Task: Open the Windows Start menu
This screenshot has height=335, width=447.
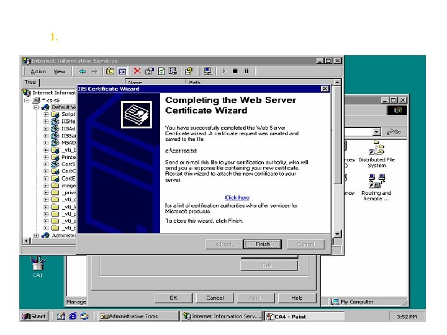Action: pyautogui.click(x=35, y=316)
